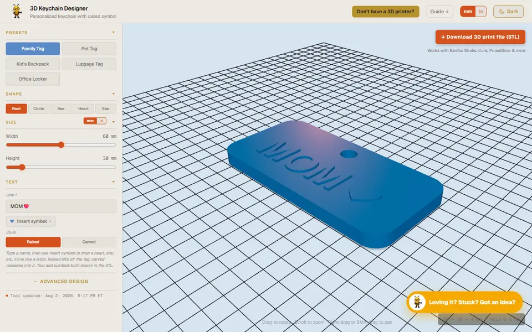
Task: Click the Height value 30 mm
Action: [x=109, y=158]
